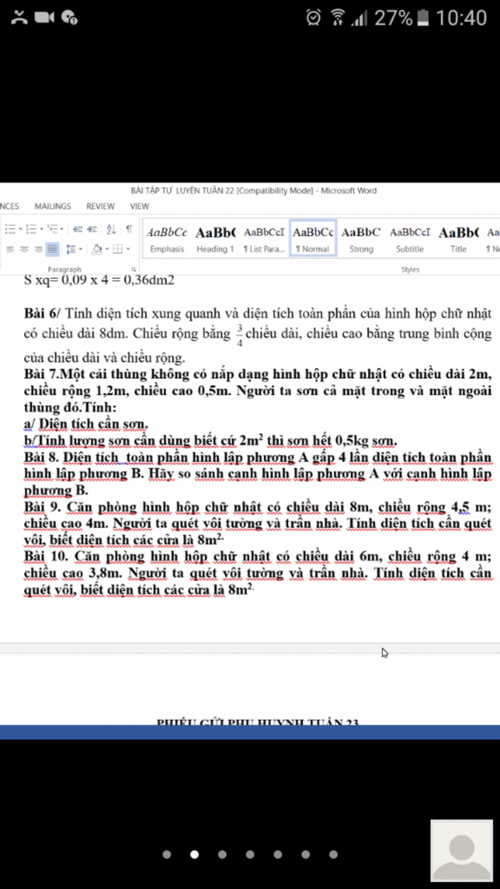The height and width of the screenshot is (889, 500).
Task: Click the Borders icon
Action: (118, 249)
